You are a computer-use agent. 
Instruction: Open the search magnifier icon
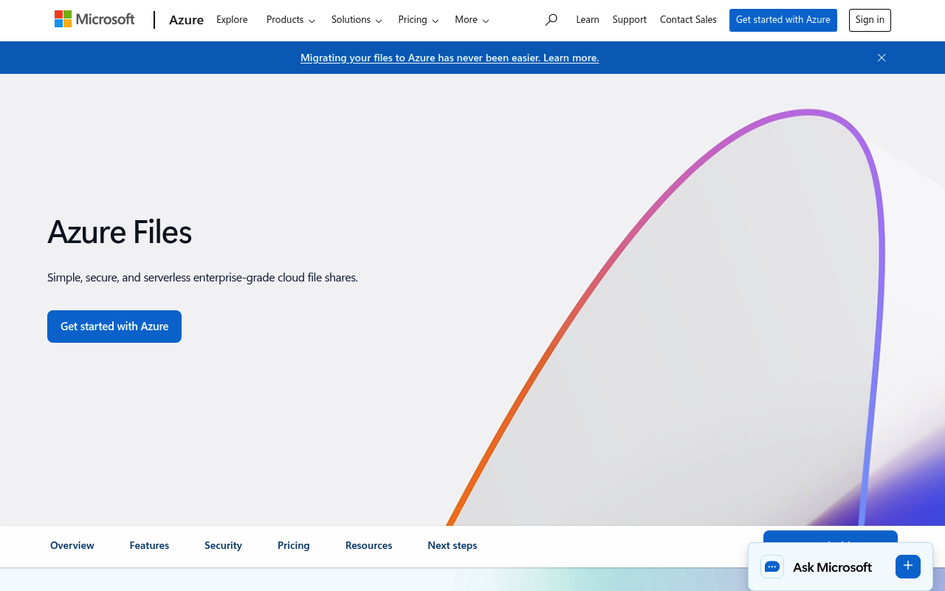coord(551,20)
